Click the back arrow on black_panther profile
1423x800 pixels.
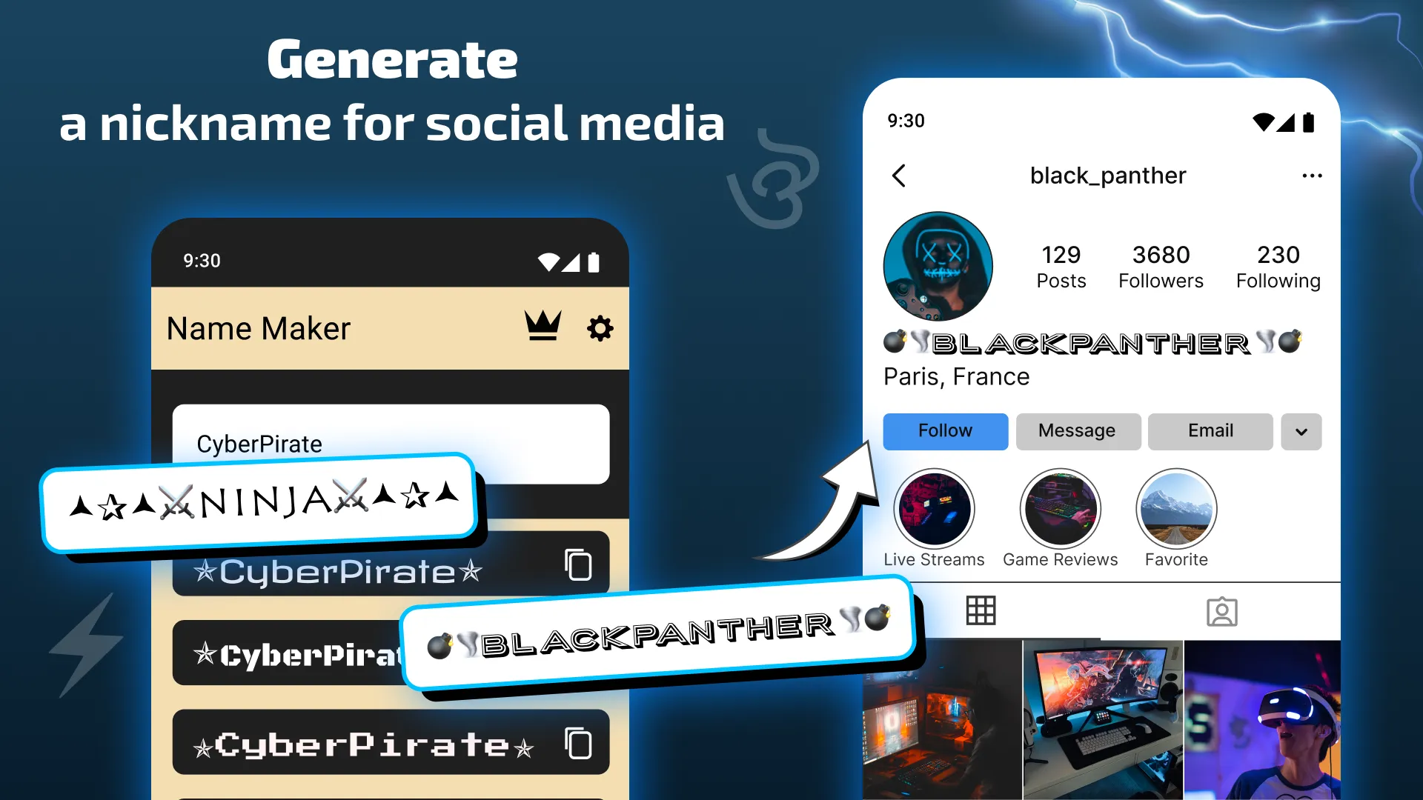[x=899, y=176]
